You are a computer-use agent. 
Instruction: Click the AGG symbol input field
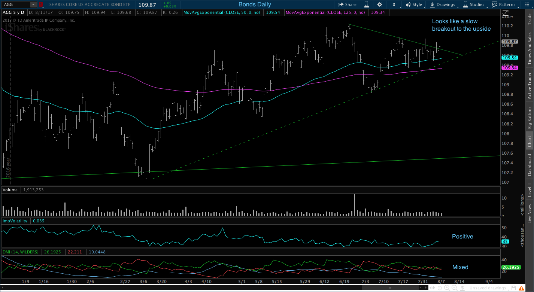coord(16,4)
